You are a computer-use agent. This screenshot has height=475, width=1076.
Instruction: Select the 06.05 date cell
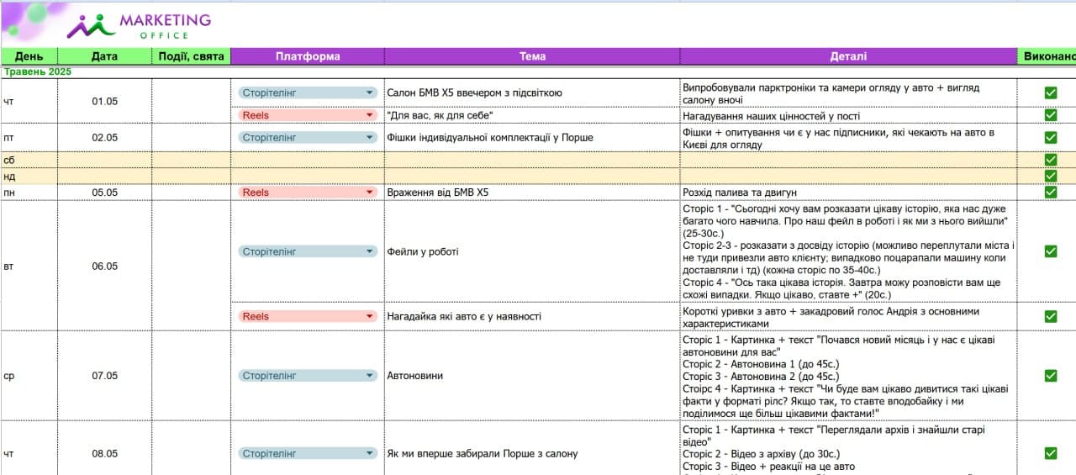pos(105,267)
